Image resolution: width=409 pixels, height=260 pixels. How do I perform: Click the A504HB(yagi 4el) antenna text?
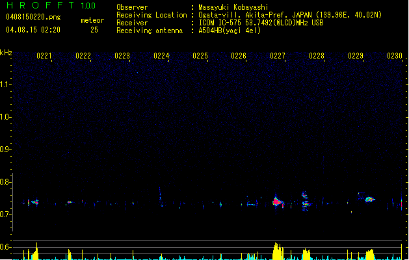230,31
